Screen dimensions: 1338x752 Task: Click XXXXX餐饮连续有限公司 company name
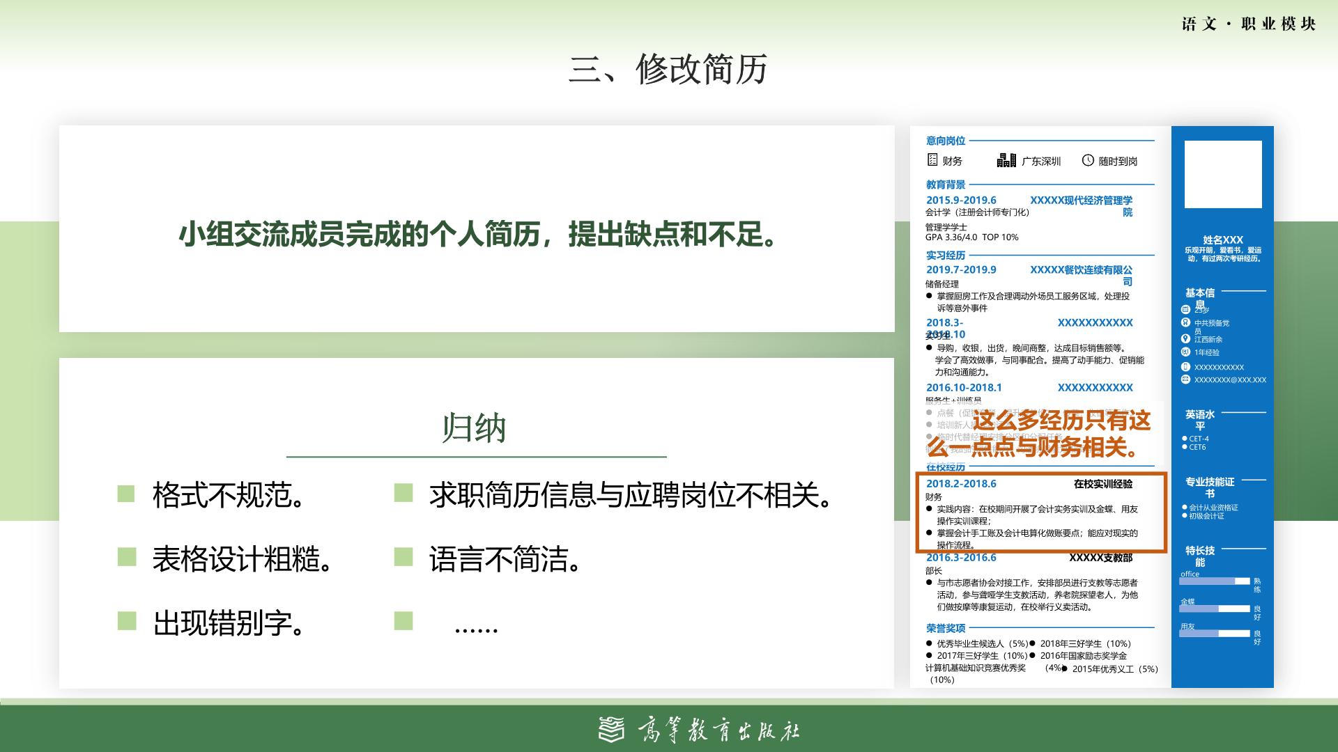coord(1082,276)
